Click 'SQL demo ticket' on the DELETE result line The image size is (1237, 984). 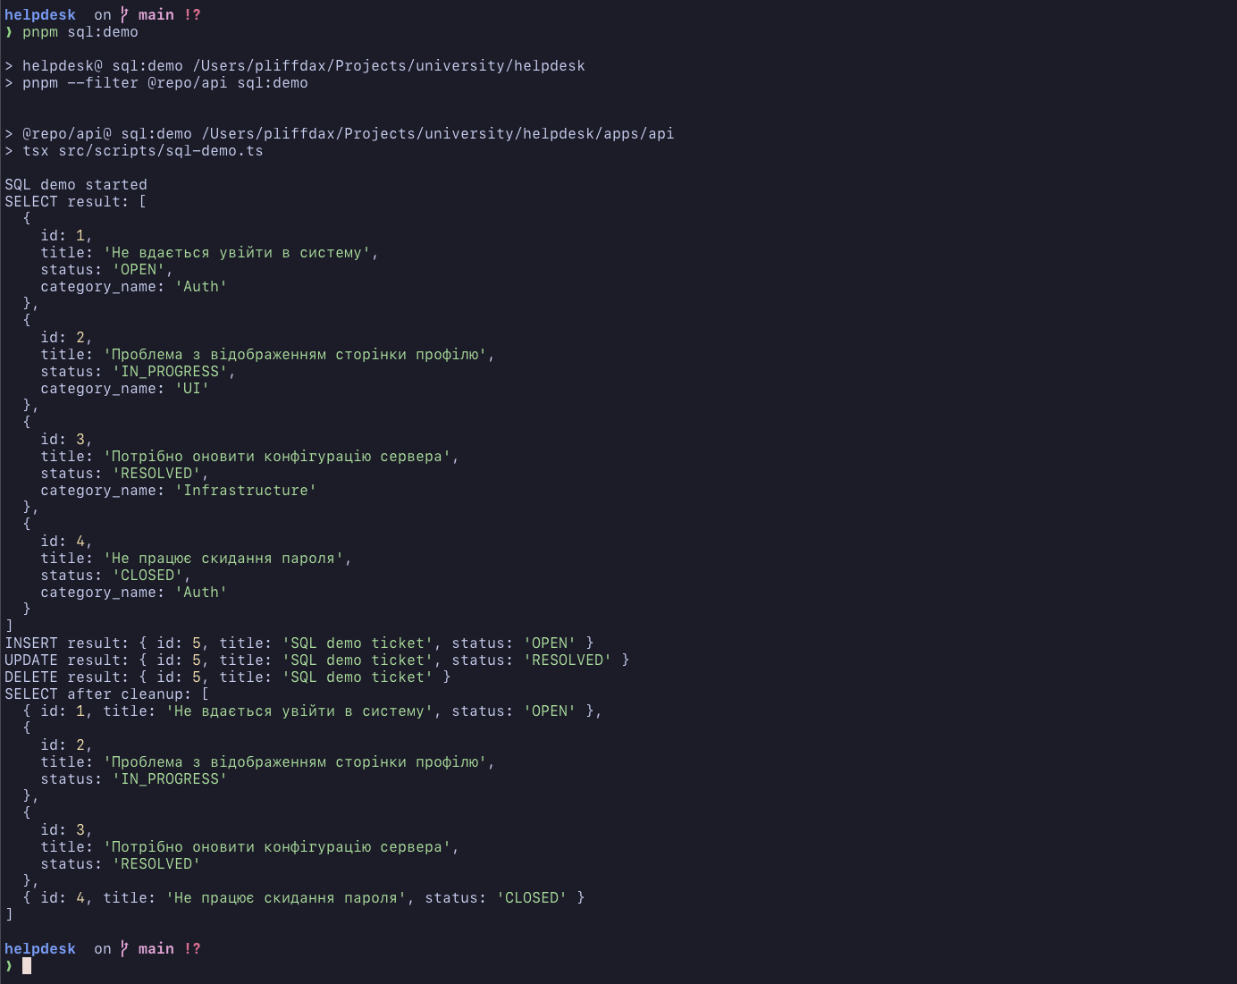tap(358, 677)
